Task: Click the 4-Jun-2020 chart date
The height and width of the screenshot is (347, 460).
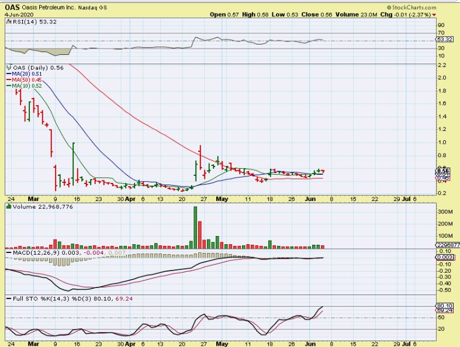Action: [19, 15]
